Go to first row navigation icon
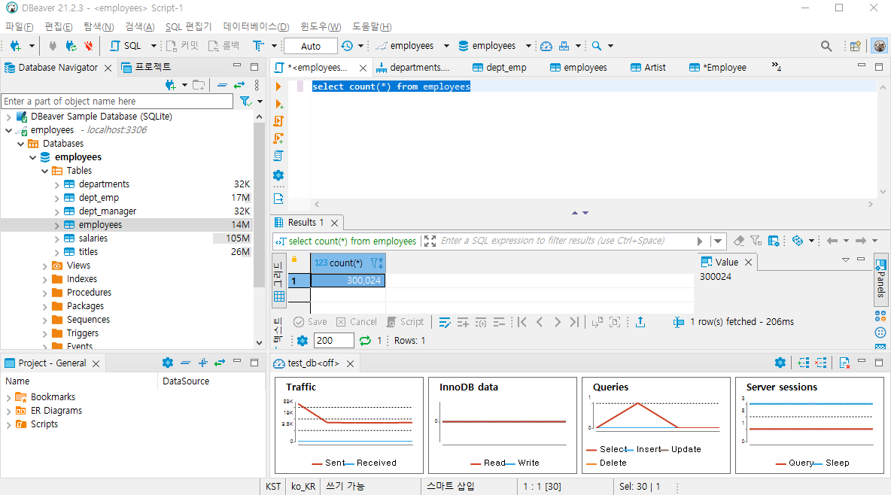The width and height of the screenshot is (891, 495). pos(522,322)
